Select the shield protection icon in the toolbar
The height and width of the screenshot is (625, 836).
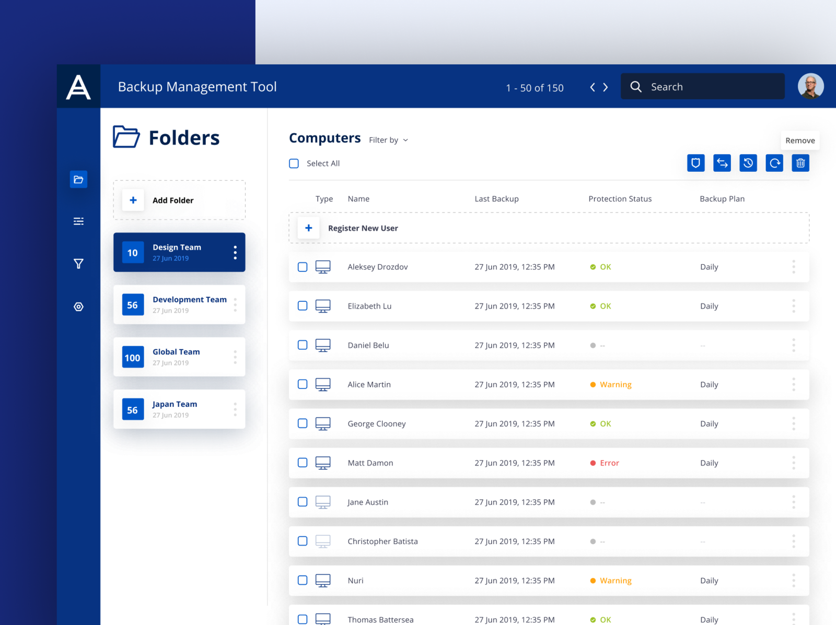(695, 163)
